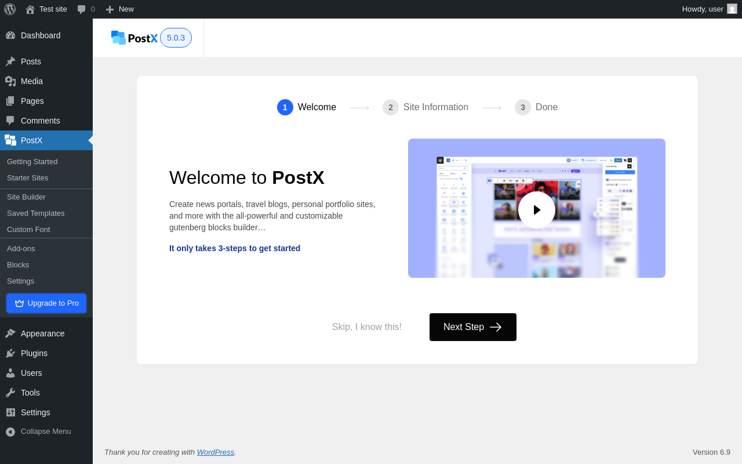Screen dimensions: 742x464
Task: Select the Site Information step
Action: [x=425, y=107]
